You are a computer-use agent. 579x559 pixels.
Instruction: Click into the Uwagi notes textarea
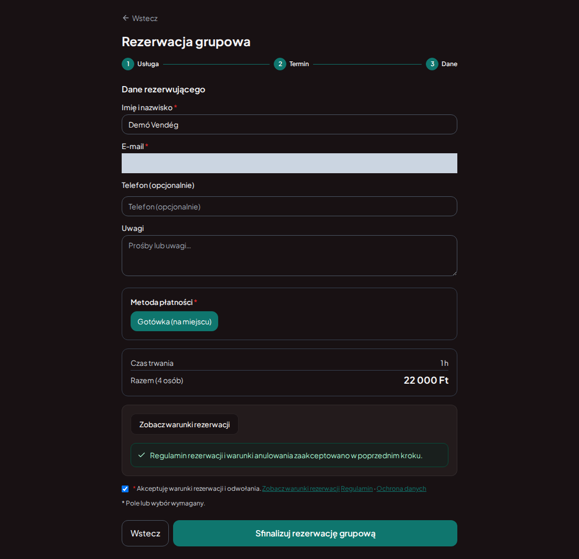click(x=290, y=256)
